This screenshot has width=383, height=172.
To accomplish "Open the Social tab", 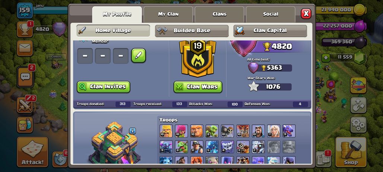I will pyautogui.click(x=270, y=15).
